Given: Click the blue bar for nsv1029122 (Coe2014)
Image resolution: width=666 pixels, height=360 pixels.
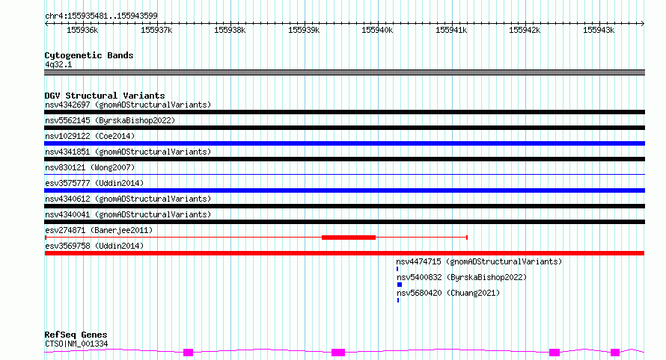Looking at the screenshot, I should pyautogui.click(x=344, y=143).
